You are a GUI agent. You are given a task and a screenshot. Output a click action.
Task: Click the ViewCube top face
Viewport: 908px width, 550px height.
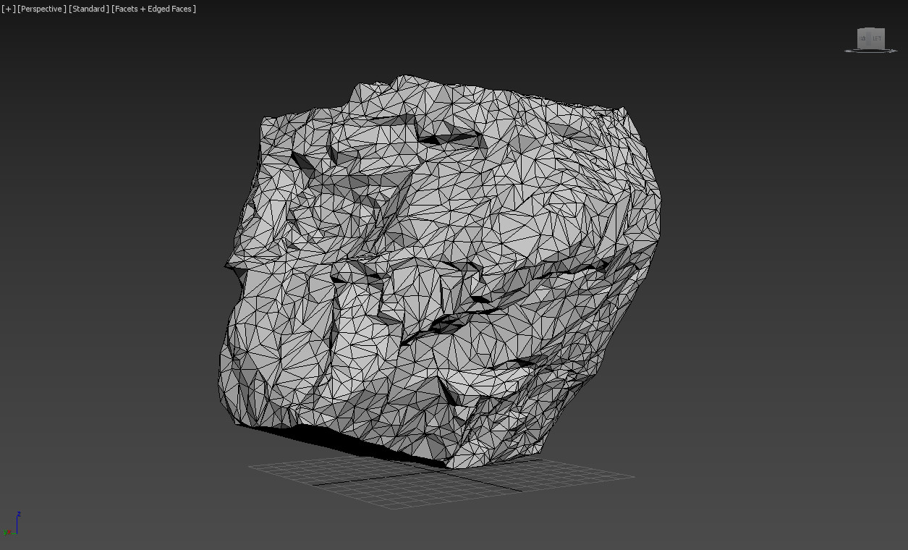pyautogui.click(x=870, y=30)
